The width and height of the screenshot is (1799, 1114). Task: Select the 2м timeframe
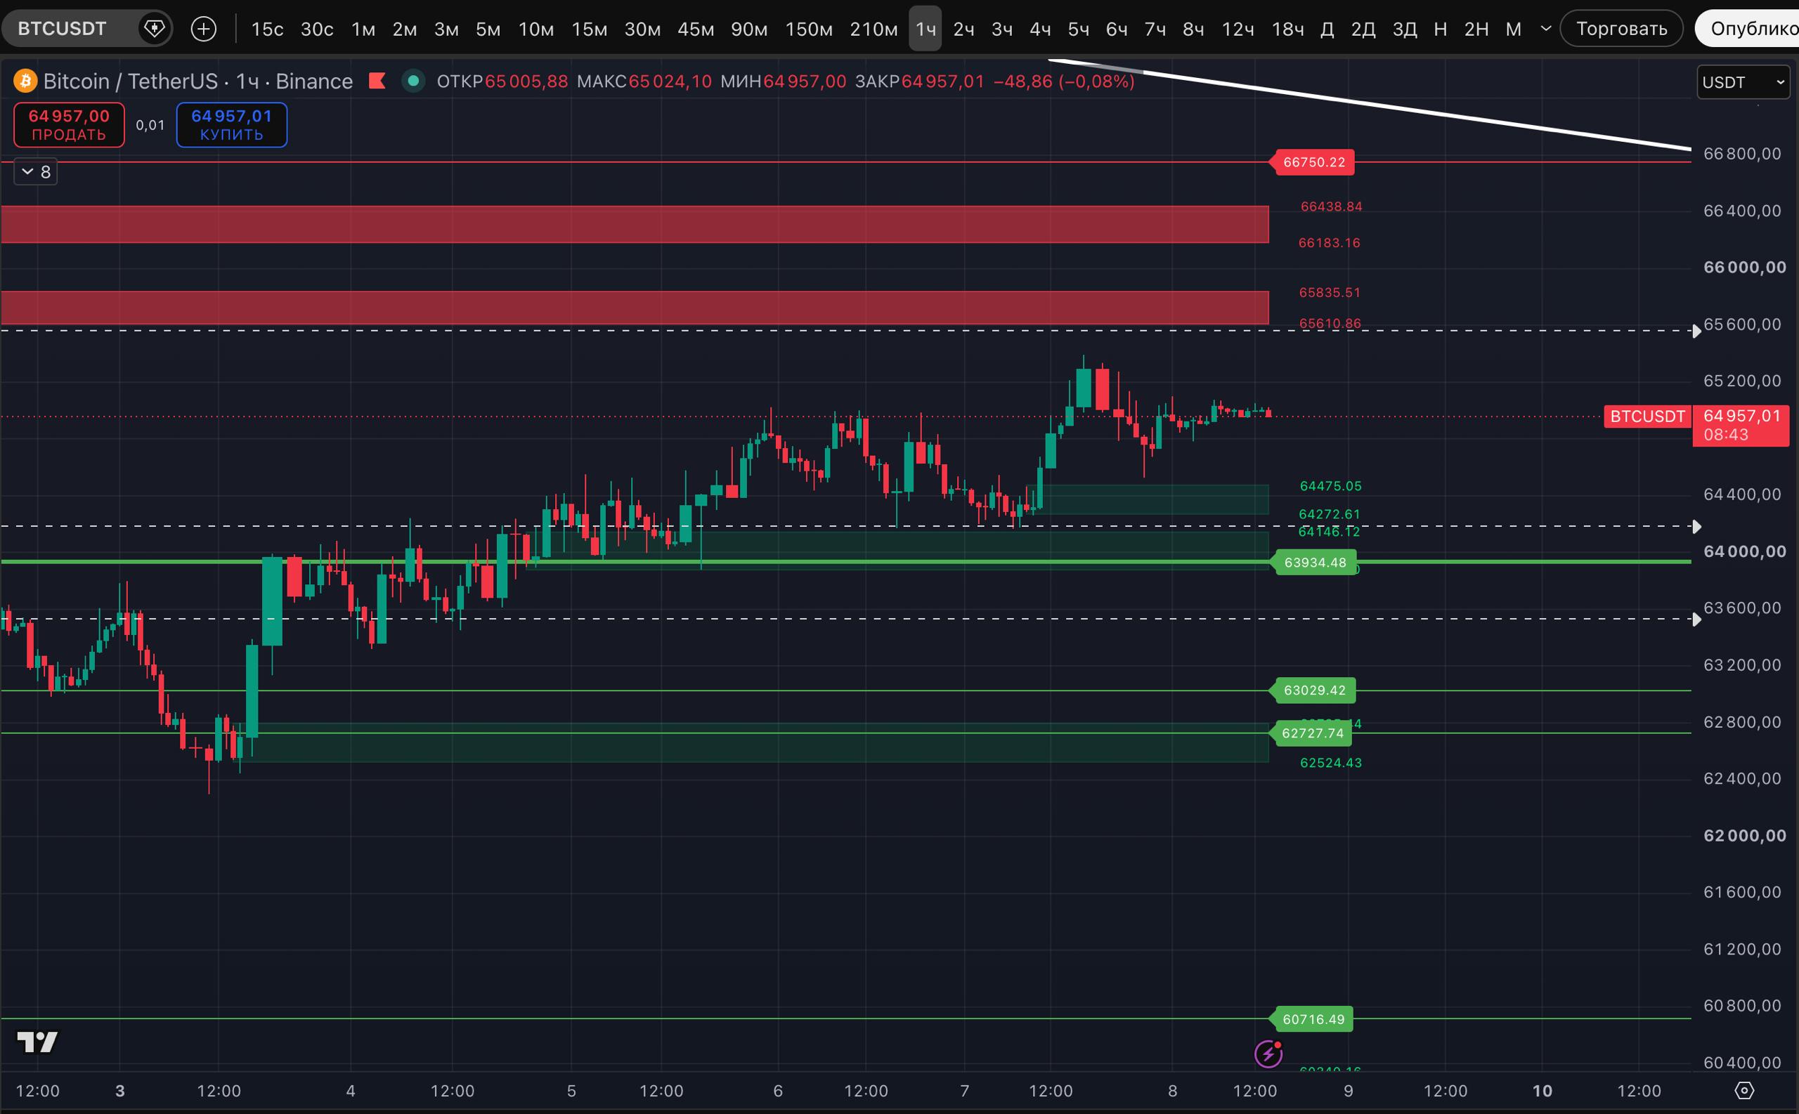pos(405,29)
